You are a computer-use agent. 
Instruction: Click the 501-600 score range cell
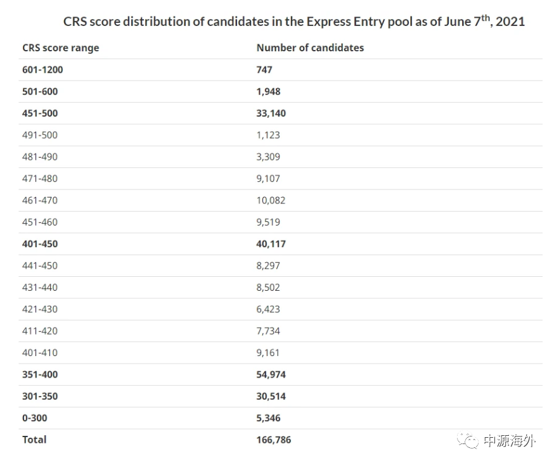tap(40, 91)
